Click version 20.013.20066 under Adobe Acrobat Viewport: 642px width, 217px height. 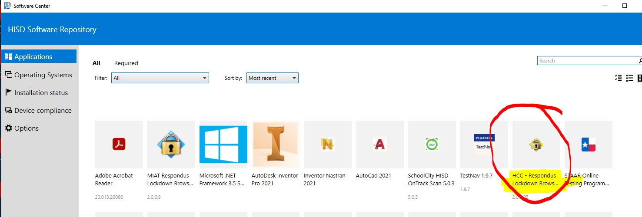[109, 197]
